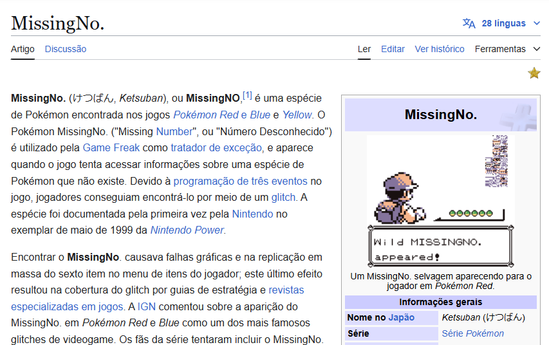This screenshot has height=345, width=549.
Task: Open the MissingNo. battle screenshot image
Action: point(440,201)
